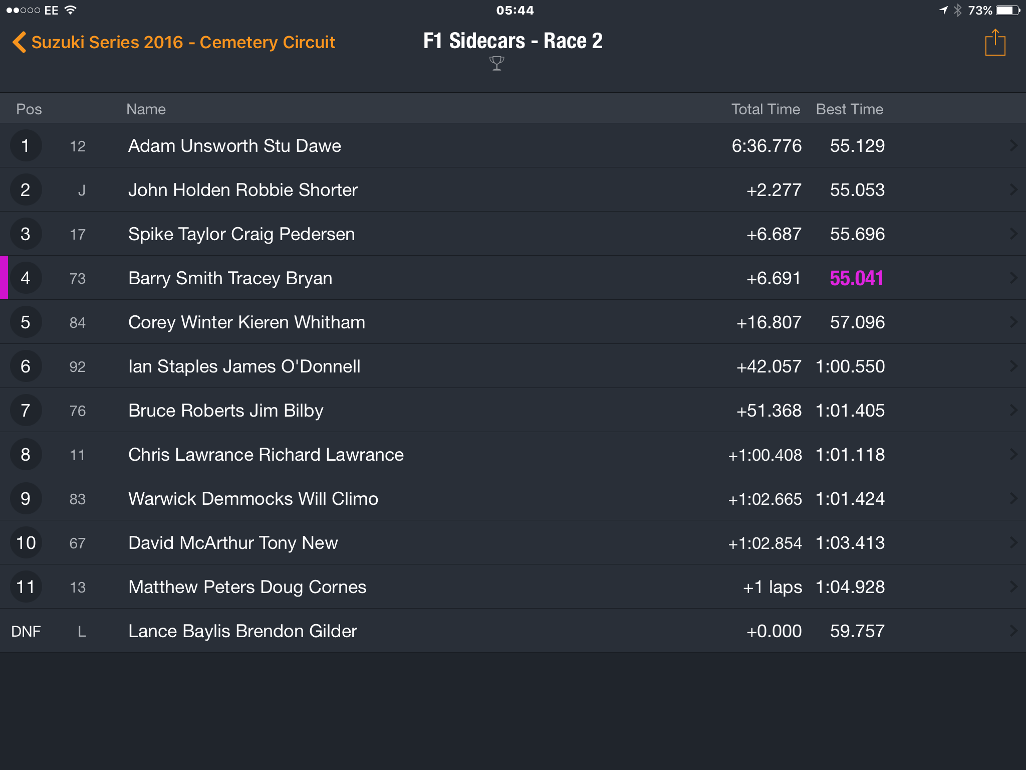Viewport: 1026px width, 770px height.
Task: Expand Corey Winter Kieren Whitham row chevron
Action: 1013,322
